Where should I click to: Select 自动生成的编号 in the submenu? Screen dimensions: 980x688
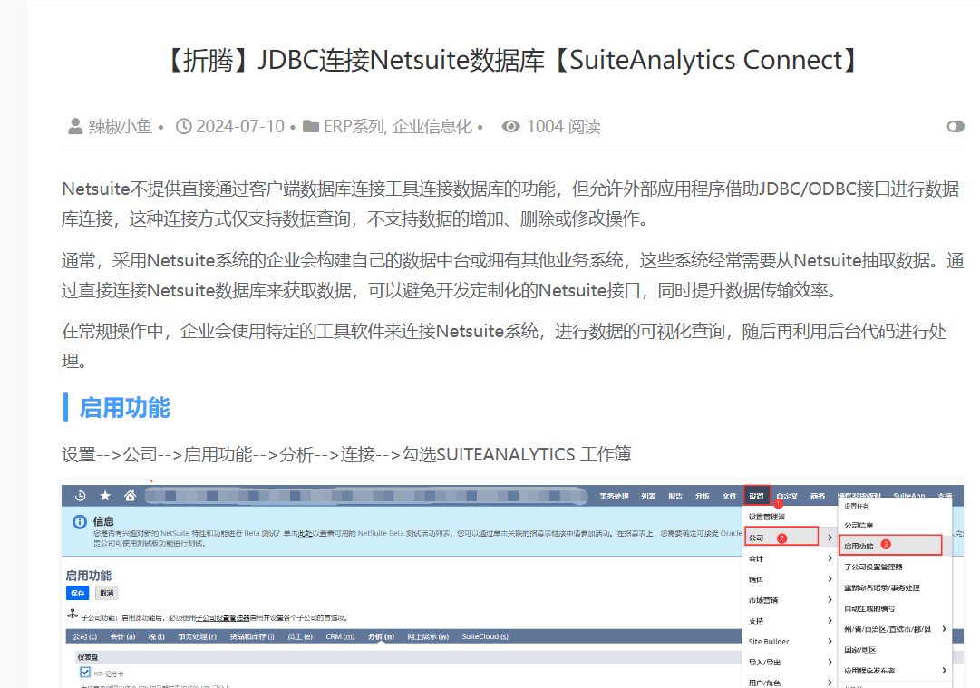click(869, 608)
